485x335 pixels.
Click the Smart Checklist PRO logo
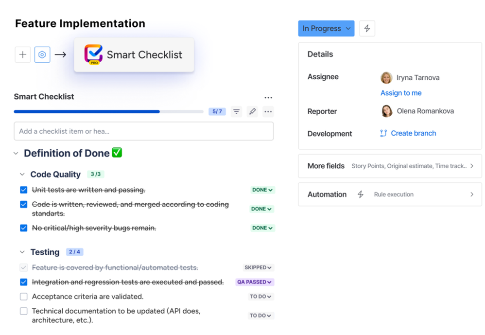tap(94, 53)
